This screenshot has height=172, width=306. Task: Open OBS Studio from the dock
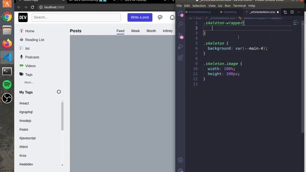click(x=7, y=98)
